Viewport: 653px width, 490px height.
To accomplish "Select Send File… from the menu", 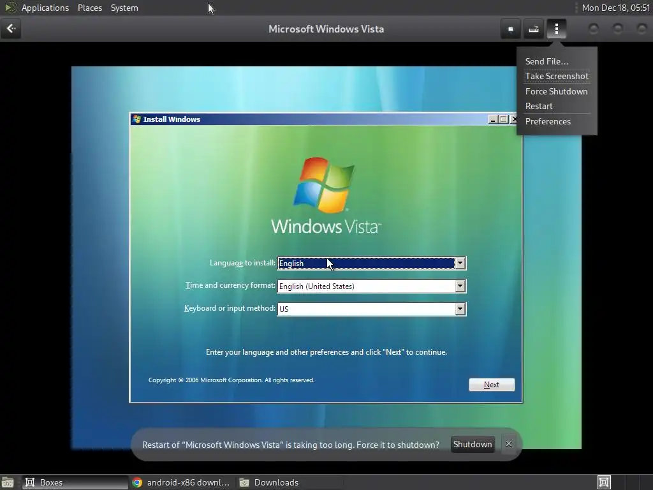I will click(x=547, y=61).
